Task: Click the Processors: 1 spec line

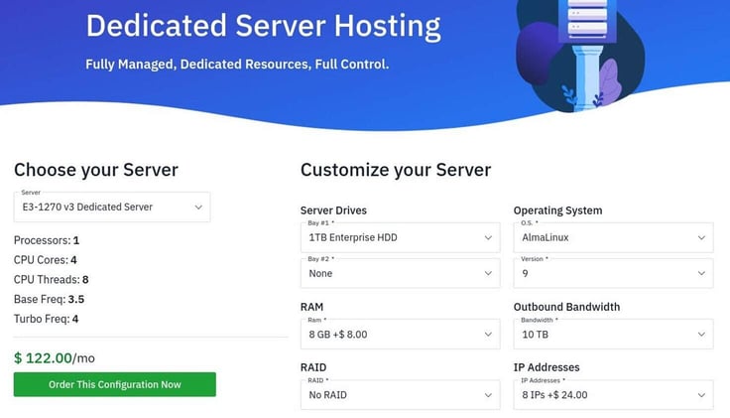Action: coord(47,240)
